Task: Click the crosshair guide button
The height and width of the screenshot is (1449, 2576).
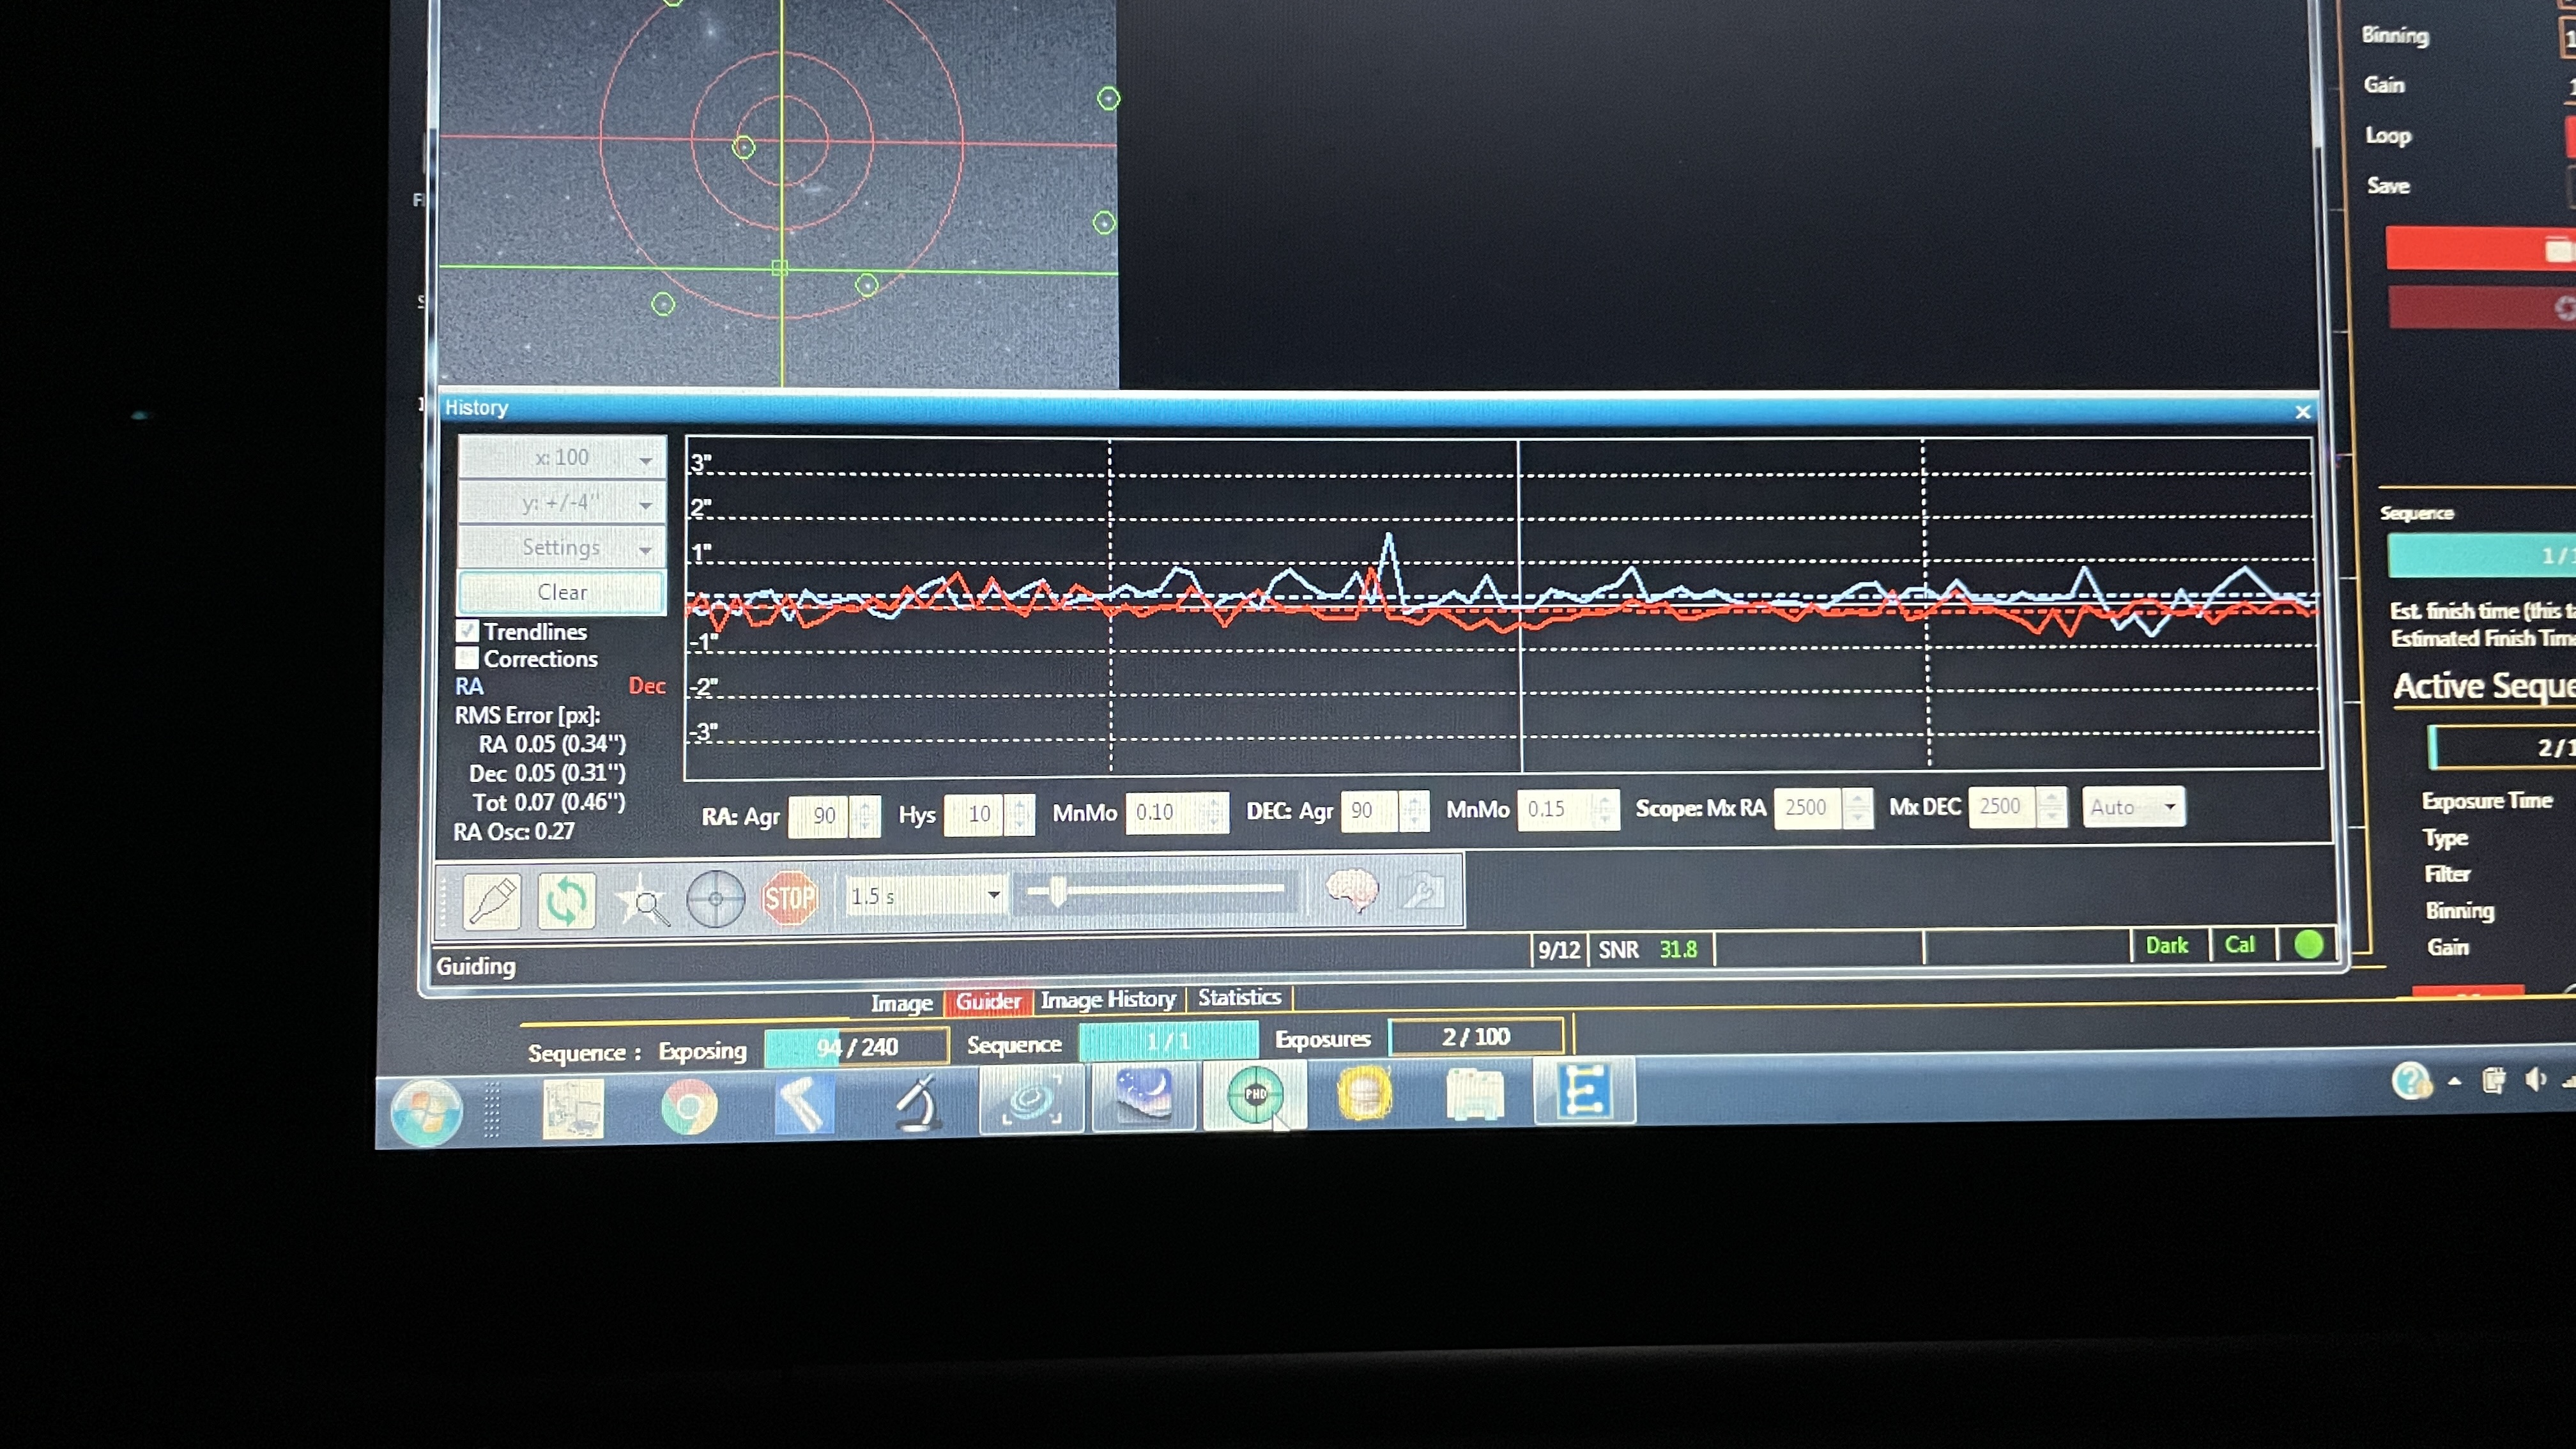Action: (x=715, y=899)
